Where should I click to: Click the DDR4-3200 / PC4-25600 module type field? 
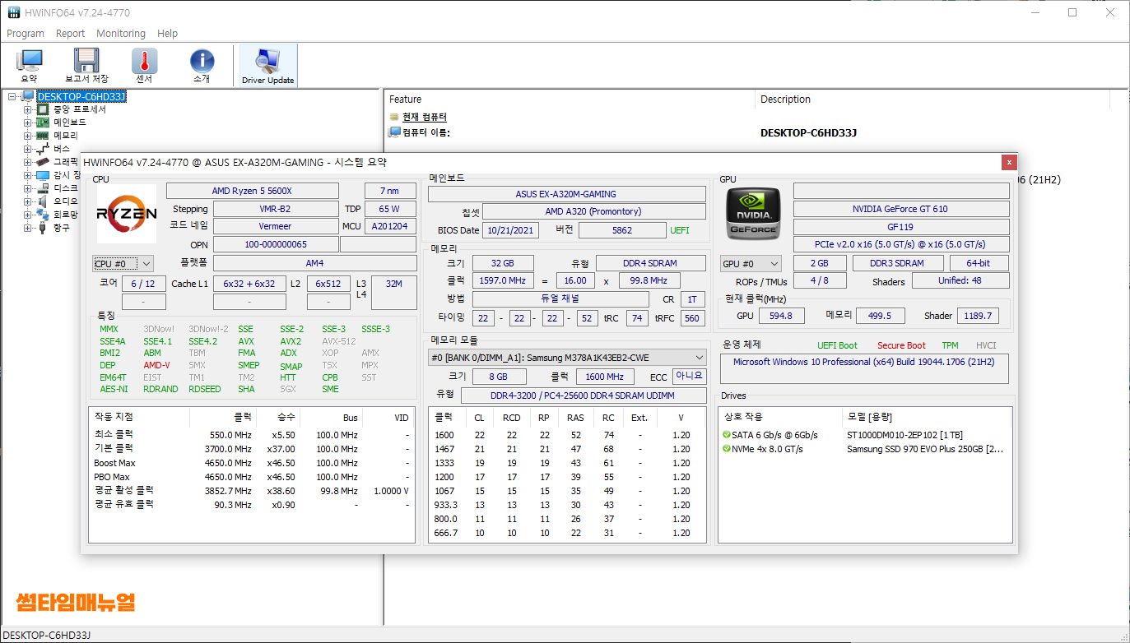click(583, 396)
